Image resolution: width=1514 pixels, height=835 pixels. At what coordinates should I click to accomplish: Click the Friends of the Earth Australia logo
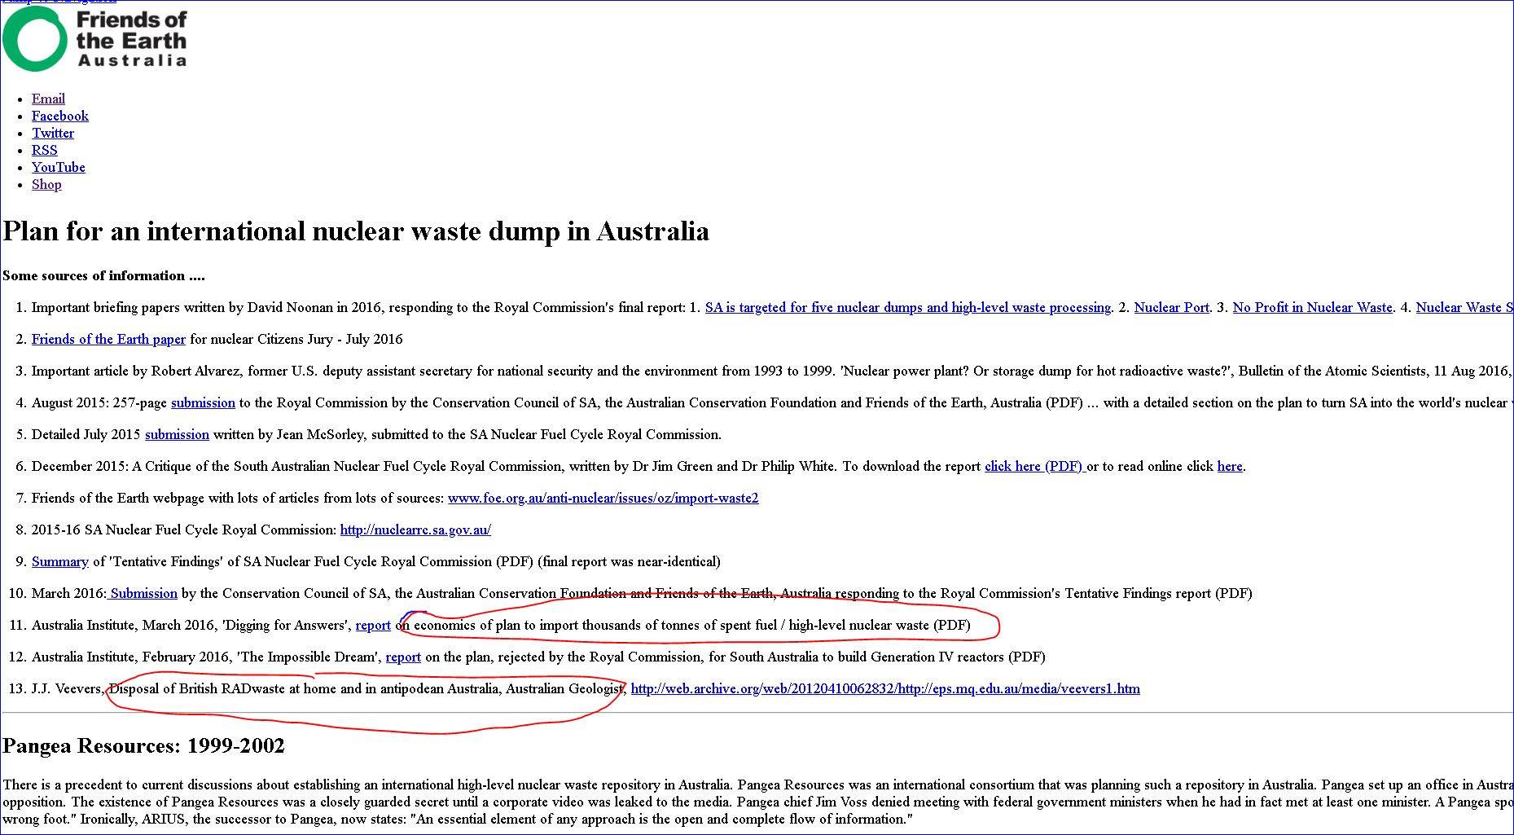pyautogui.click(x=94, y=38)
